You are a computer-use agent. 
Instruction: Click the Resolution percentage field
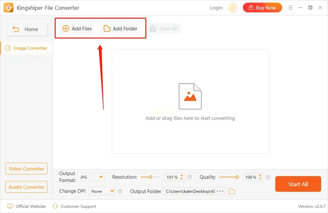click(172, 177)
